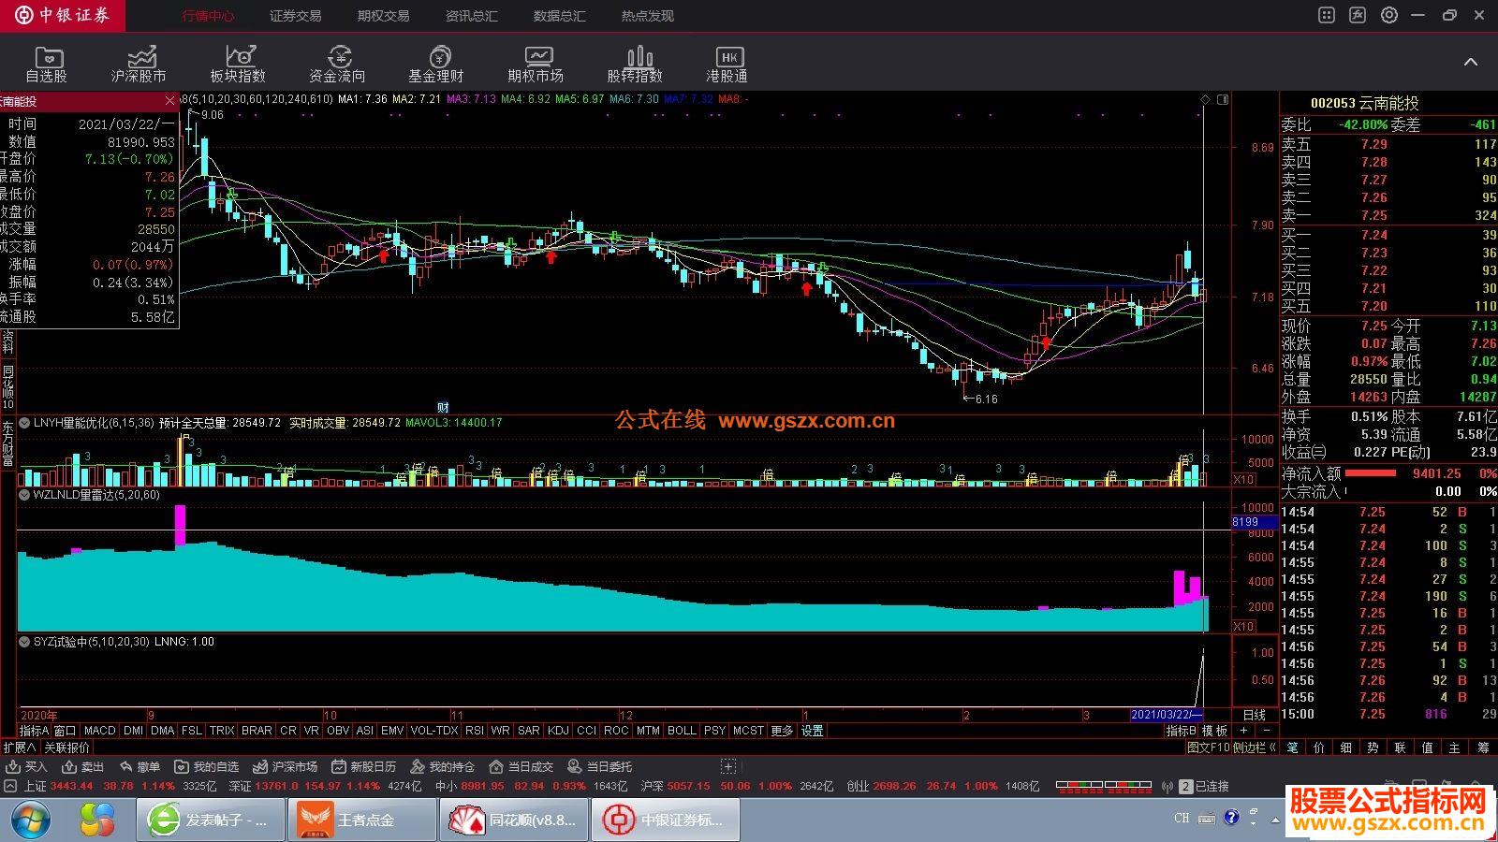Image resolution: width=1498 pixels, height=842 pixels.
Task: Open the 股转指数 index icon
Action: coord(635,65)
